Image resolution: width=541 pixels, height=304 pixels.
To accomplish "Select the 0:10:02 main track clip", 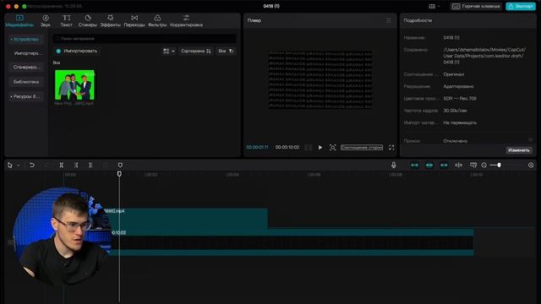I will pyautogui.click(x=292, y=242).
